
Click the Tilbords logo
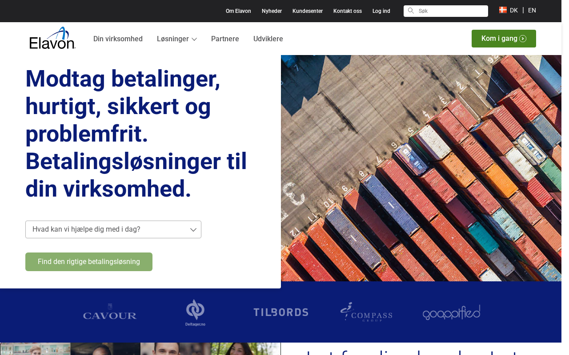[280, 312]
